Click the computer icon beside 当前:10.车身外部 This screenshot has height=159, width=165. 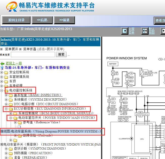[x=2, y=68]
